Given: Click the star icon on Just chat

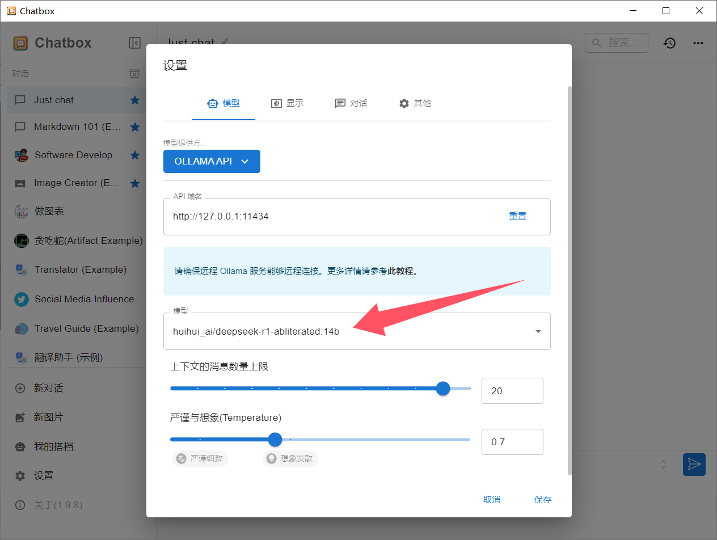Looking at the screenshot, I should point(135,100).
